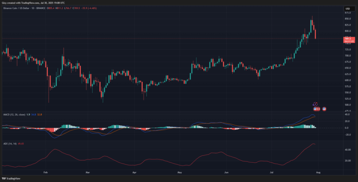This screenshot has width=358, height=182.
Task: Click the Feb label on the time axis
Action: [45, 172]
